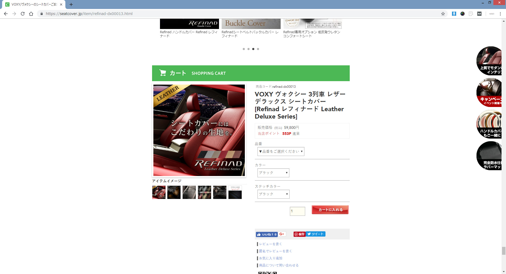Open Refinadシートベルトバックルカバー product link
Image resolution: width=506 pixels, height=274 pixels.
click(250, 34)
